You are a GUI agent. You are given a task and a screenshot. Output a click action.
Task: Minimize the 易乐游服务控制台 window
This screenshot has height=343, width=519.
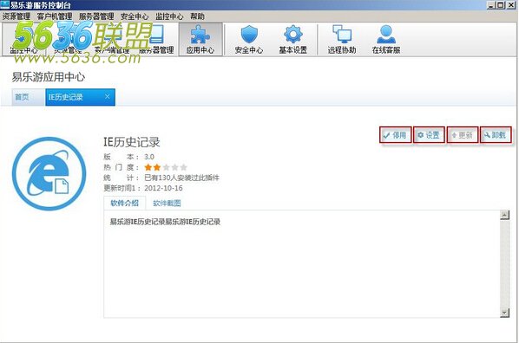[491, 5]
